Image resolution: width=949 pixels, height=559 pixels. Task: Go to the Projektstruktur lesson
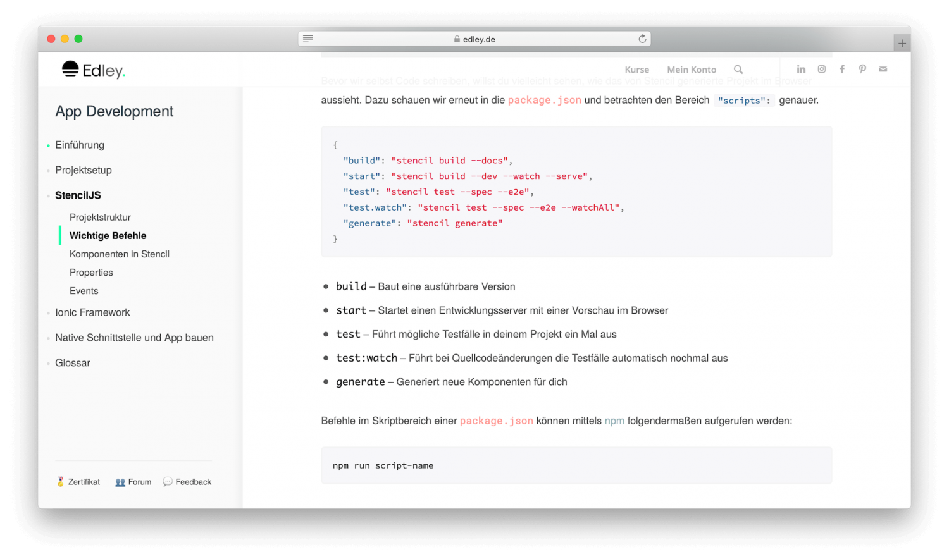[100, 217]
